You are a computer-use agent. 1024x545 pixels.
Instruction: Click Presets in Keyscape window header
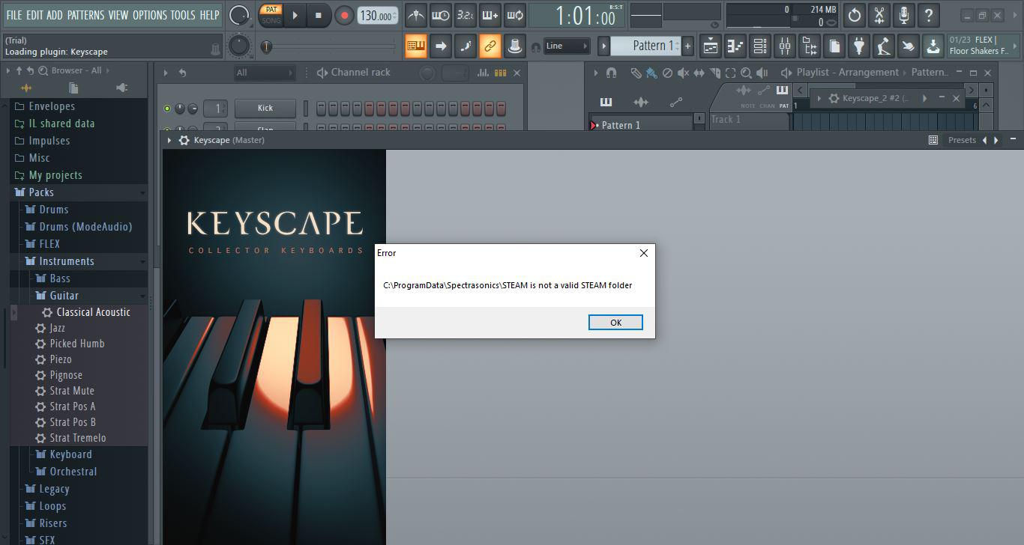pyautogui.click(x=962, y=140)
